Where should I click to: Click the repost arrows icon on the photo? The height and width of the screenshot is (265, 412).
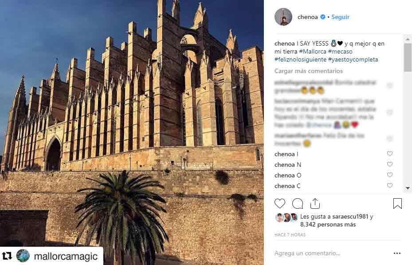tap(7, 256)
